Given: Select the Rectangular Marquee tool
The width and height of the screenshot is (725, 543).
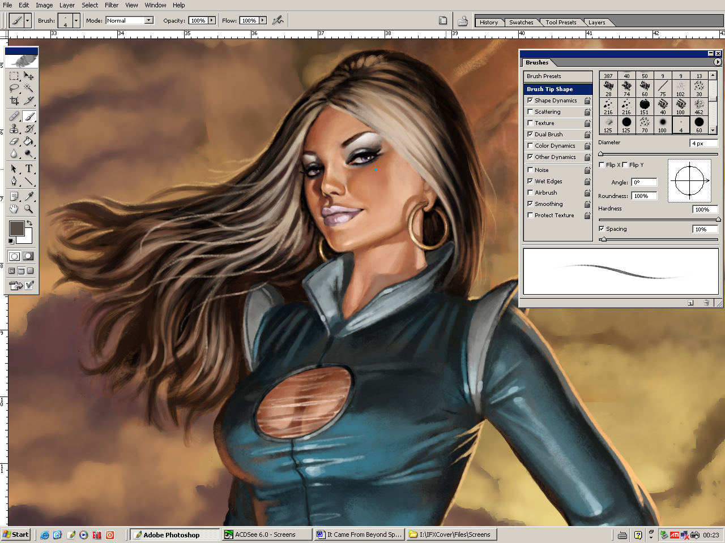Looking at the screenshot, I should pos(14,76).
